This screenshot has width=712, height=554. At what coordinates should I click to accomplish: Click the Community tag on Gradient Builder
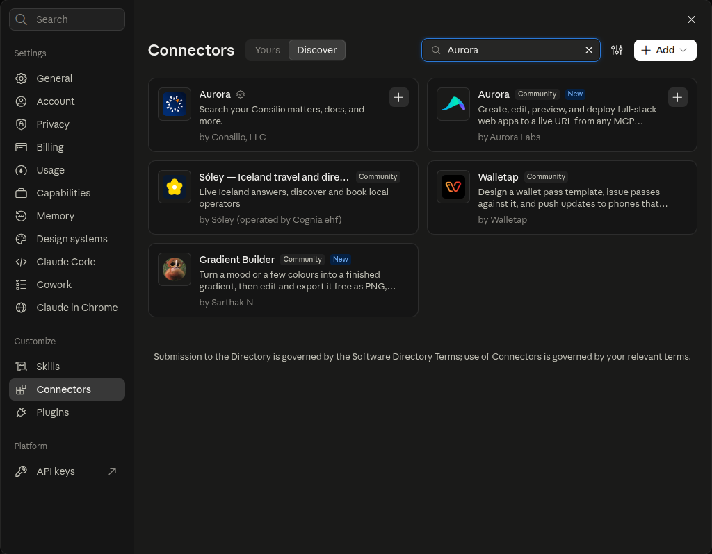tap(302, 259)
